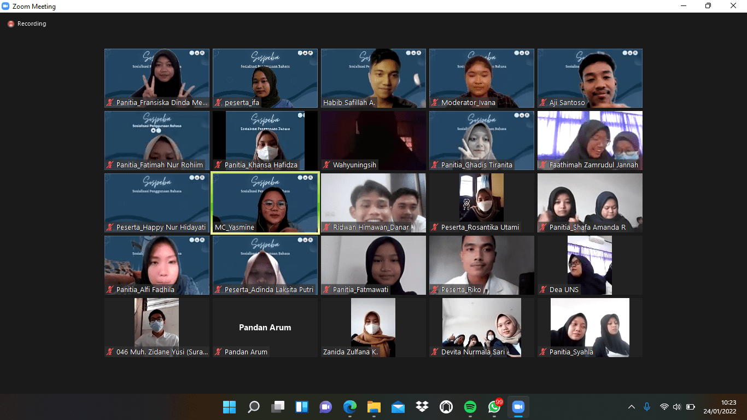Launch Microsoft Edge from the taskbar

(349, 407)
